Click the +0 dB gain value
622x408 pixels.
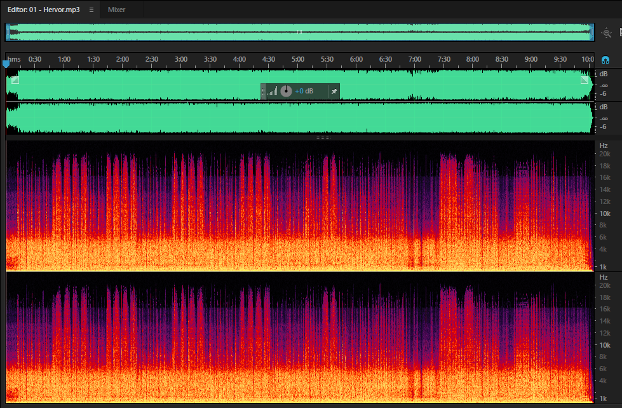tap(304, 92)
